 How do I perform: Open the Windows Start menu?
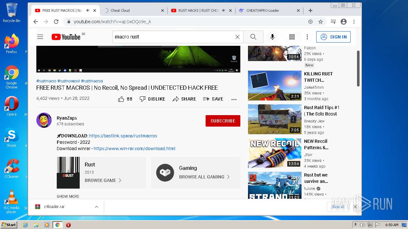pos(9,225)
